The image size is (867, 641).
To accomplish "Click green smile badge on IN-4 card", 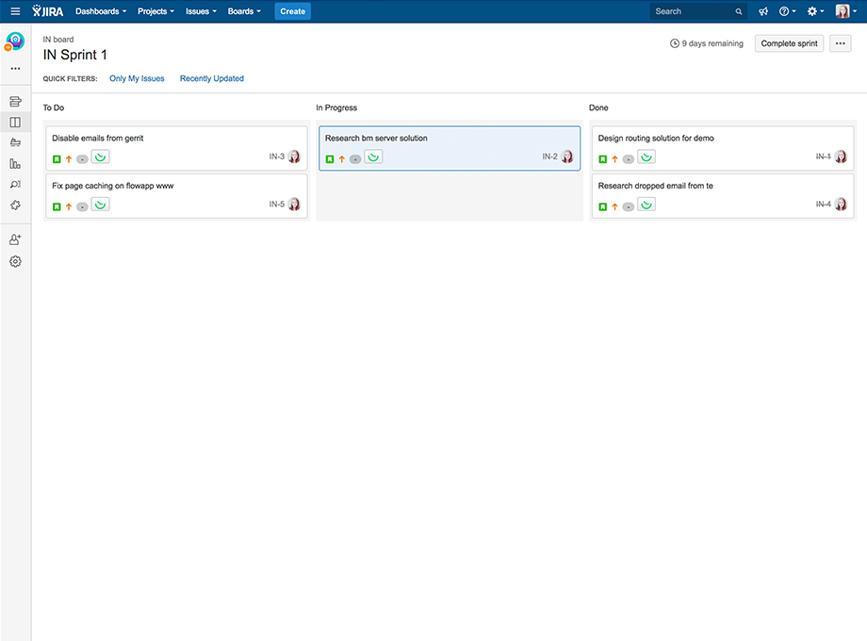I will pos(646,205).
